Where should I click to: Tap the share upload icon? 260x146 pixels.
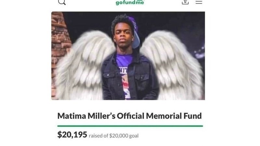pyautogui.click(x=185, y=2)
